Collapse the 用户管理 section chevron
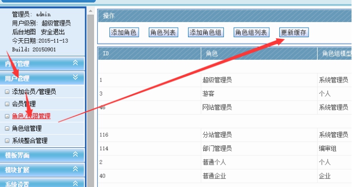Viewport: 352px width, 187px height. pos(76,77)
